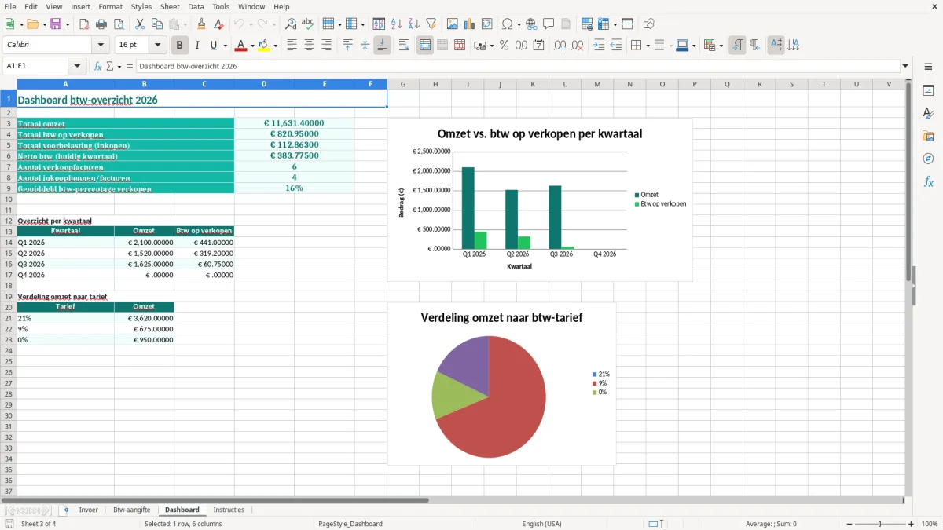Open the Sheet menu

point(170,6)
